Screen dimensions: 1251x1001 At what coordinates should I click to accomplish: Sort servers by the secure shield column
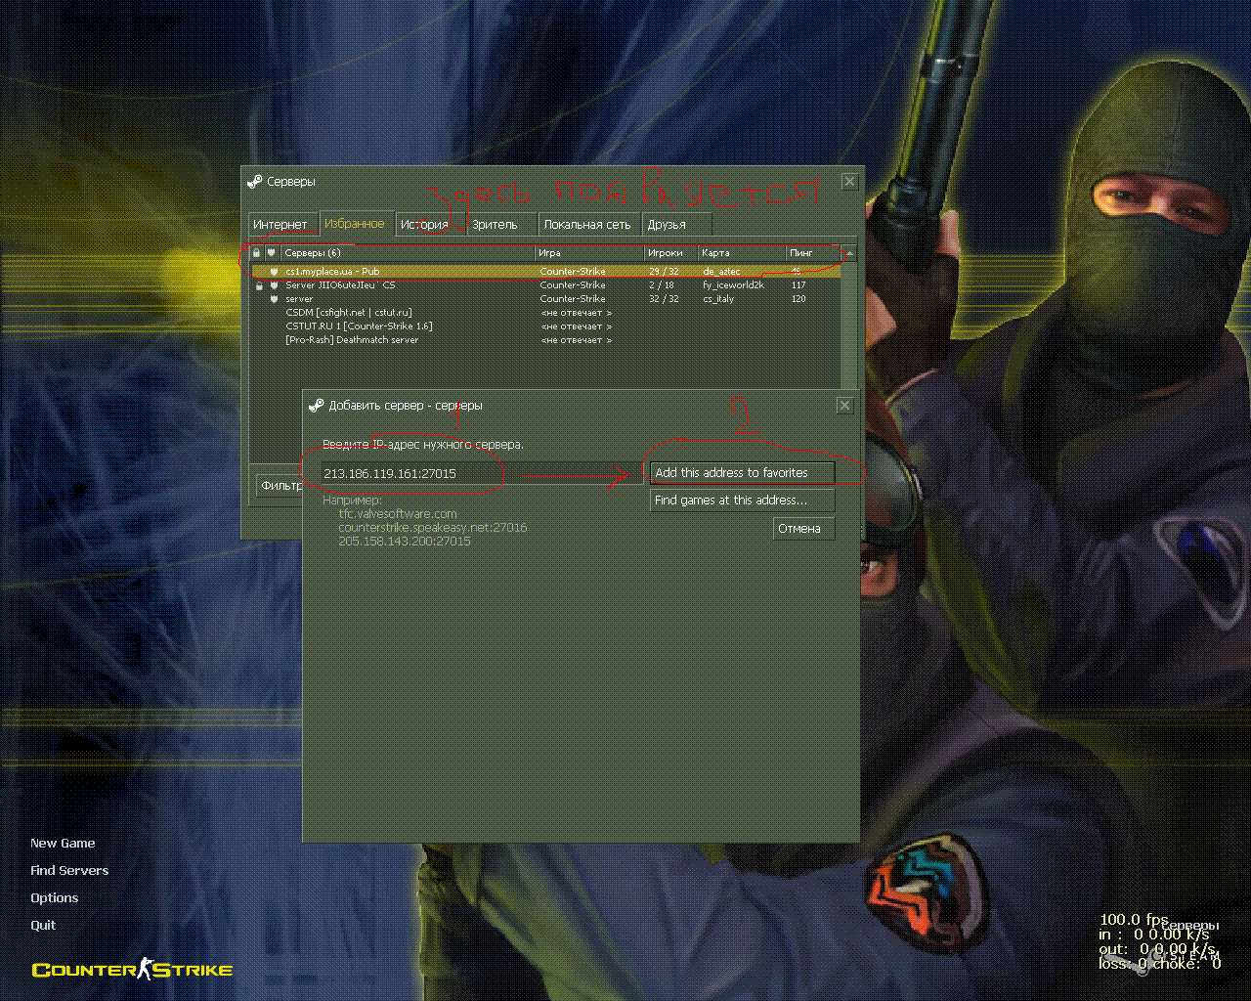272,253
